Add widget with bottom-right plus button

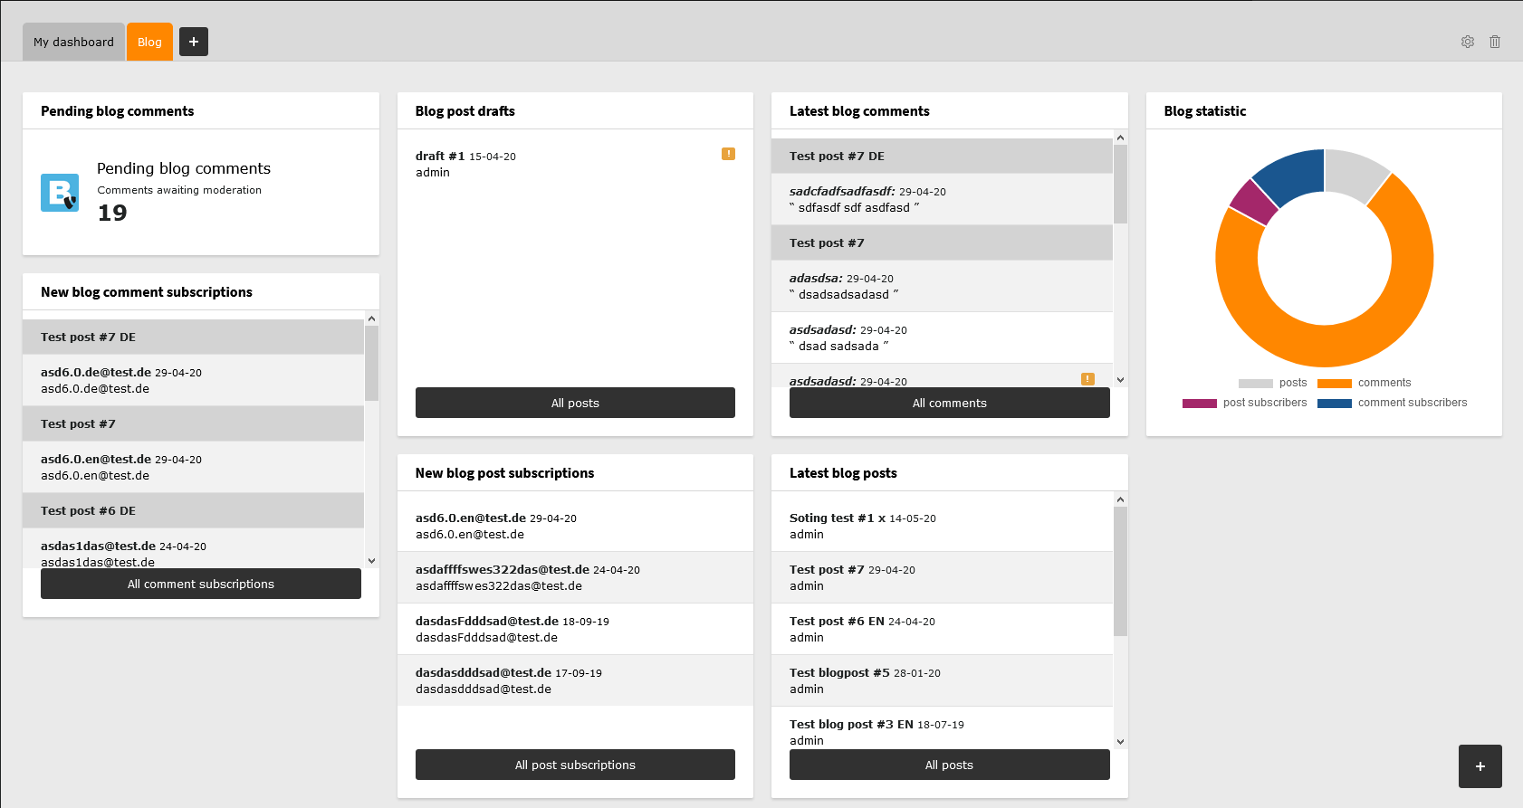point(1480,766)
